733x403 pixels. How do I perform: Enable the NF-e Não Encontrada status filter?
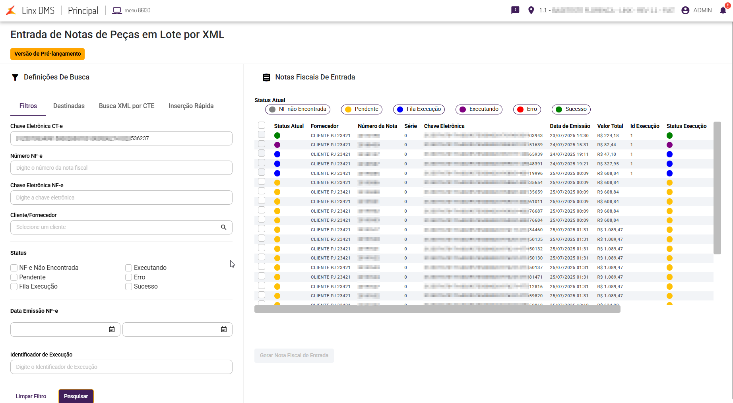[14, 268]
